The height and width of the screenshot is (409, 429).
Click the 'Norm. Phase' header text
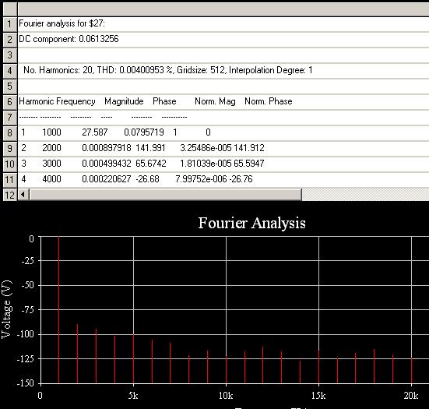click(269, 101)
